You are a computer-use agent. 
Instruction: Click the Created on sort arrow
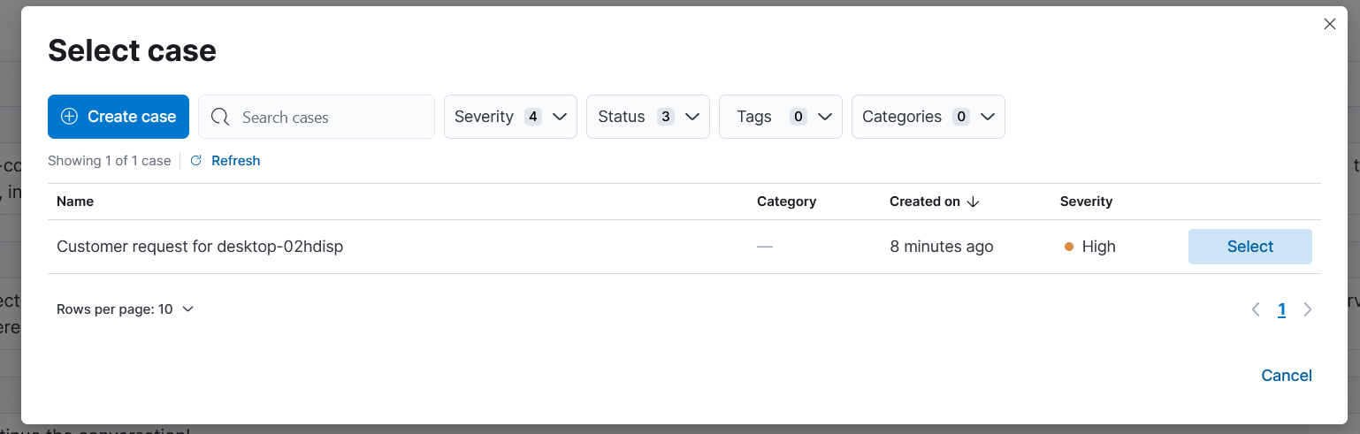(x=974, y=202)
